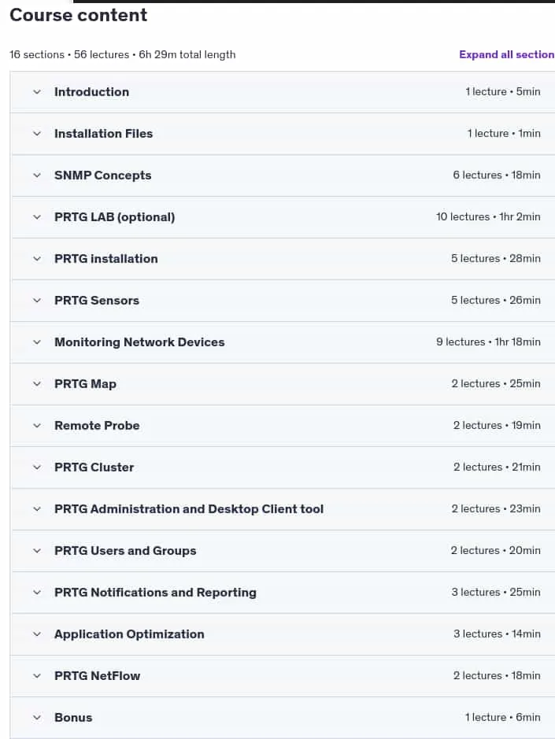Click the PRTG Sensors chevron icon

37,301
